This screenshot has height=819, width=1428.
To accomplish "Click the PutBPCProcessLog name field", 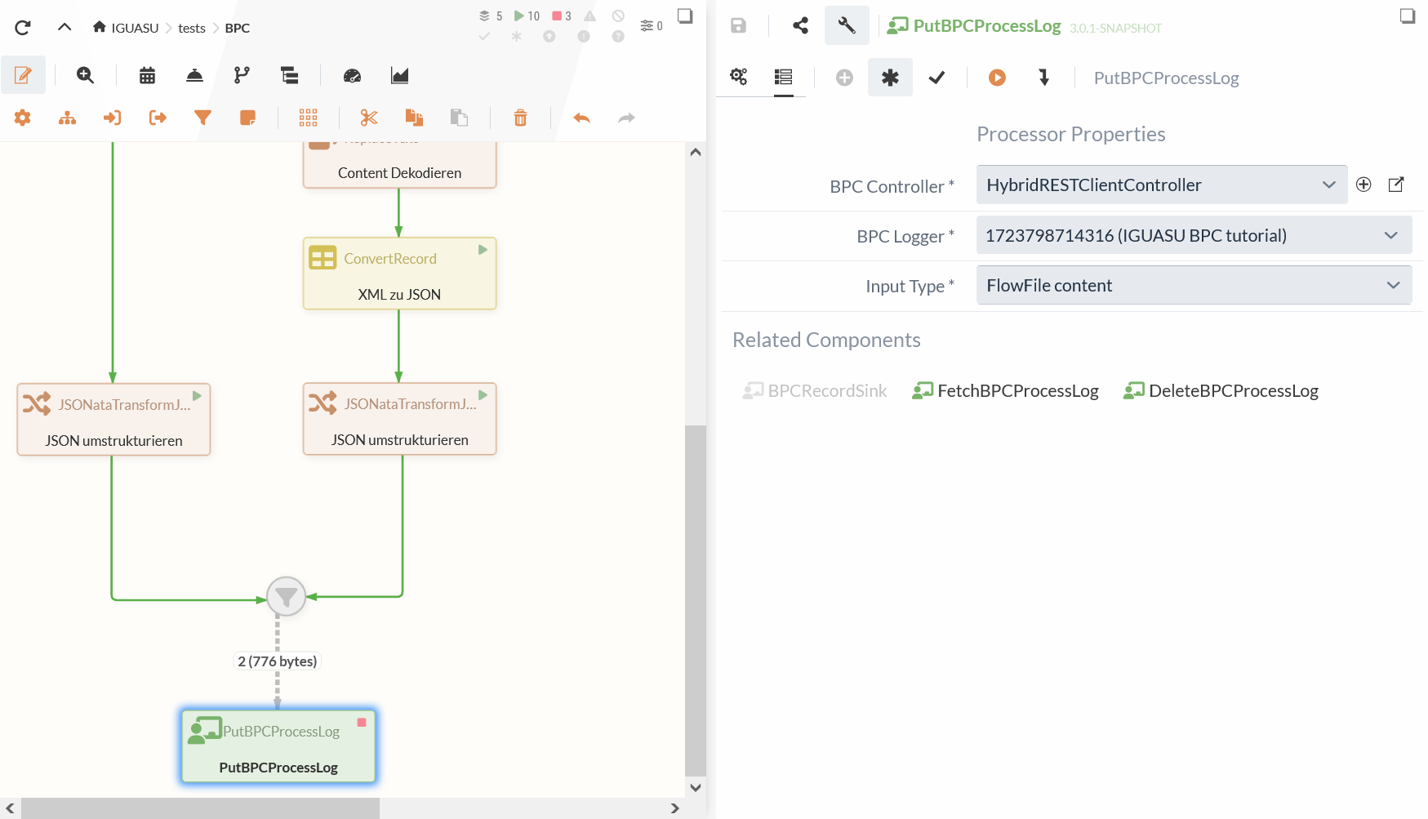I will point(1167,78).
